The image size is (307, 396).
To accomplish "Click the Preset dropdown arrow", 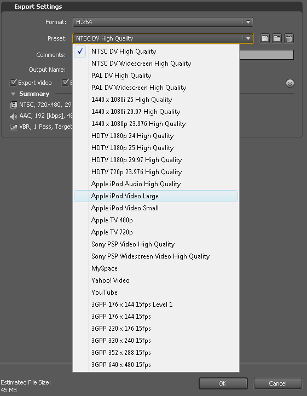I will tap(248, 38).
